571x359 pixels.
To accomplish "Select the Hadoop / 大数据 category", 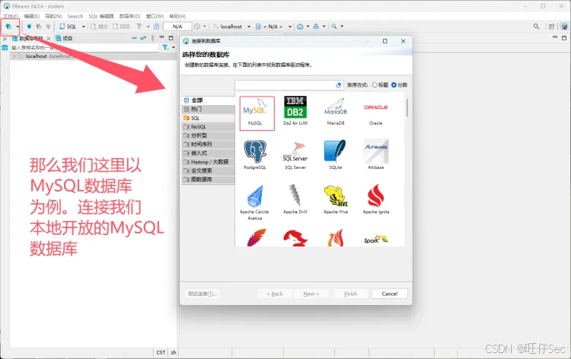I will click(209, 162).
